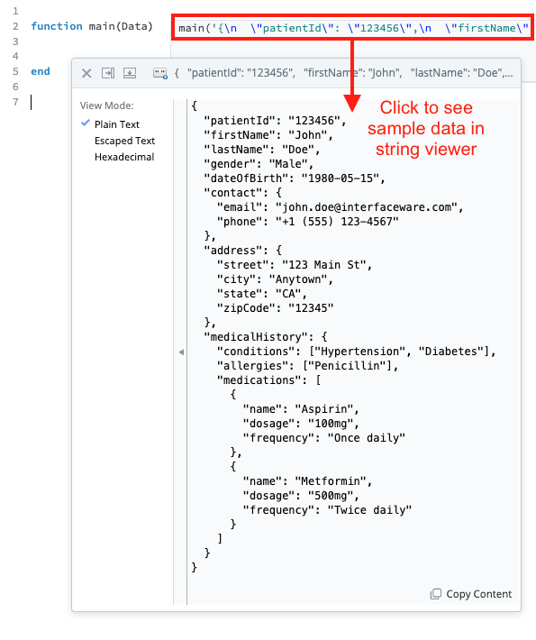Switch view mode to Escaped Text
536x640 pixels.
pos(124,141)
